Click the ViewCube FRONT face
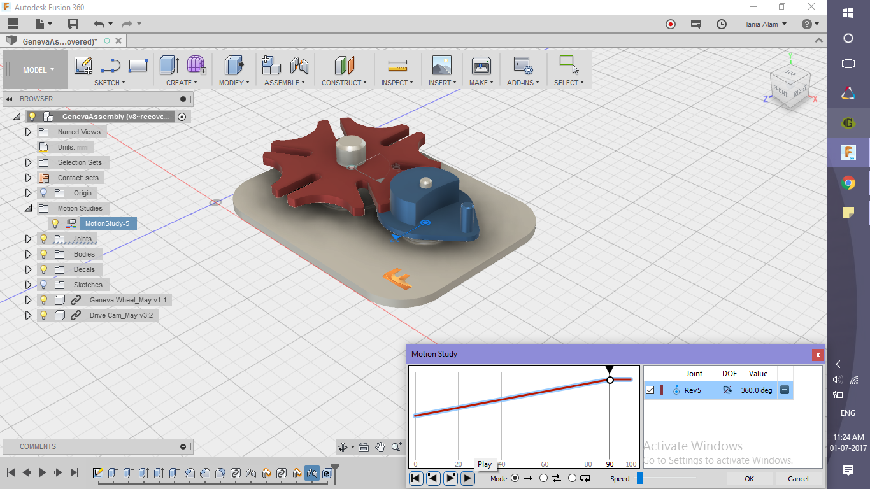This screenshot has width=870, height=489. [781, 90]
